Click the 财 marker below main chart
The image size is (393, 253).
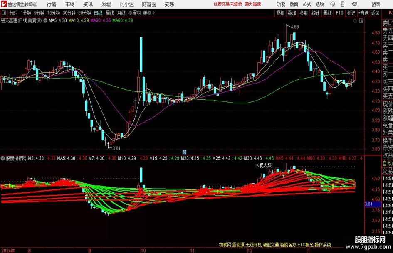click(x=185, y=152)
